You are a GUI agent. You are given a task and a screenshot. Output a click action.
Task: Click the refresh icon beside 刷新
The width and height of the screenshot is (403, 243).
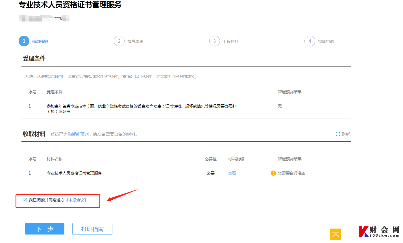click(x=338, y=134)
